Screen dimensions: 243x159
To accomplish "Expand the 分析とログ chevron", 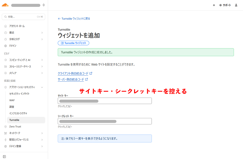I will tap(42, 39).
